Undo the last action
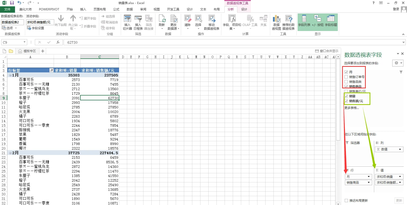This screenshot has width=407, height=205. click(19, 3)
